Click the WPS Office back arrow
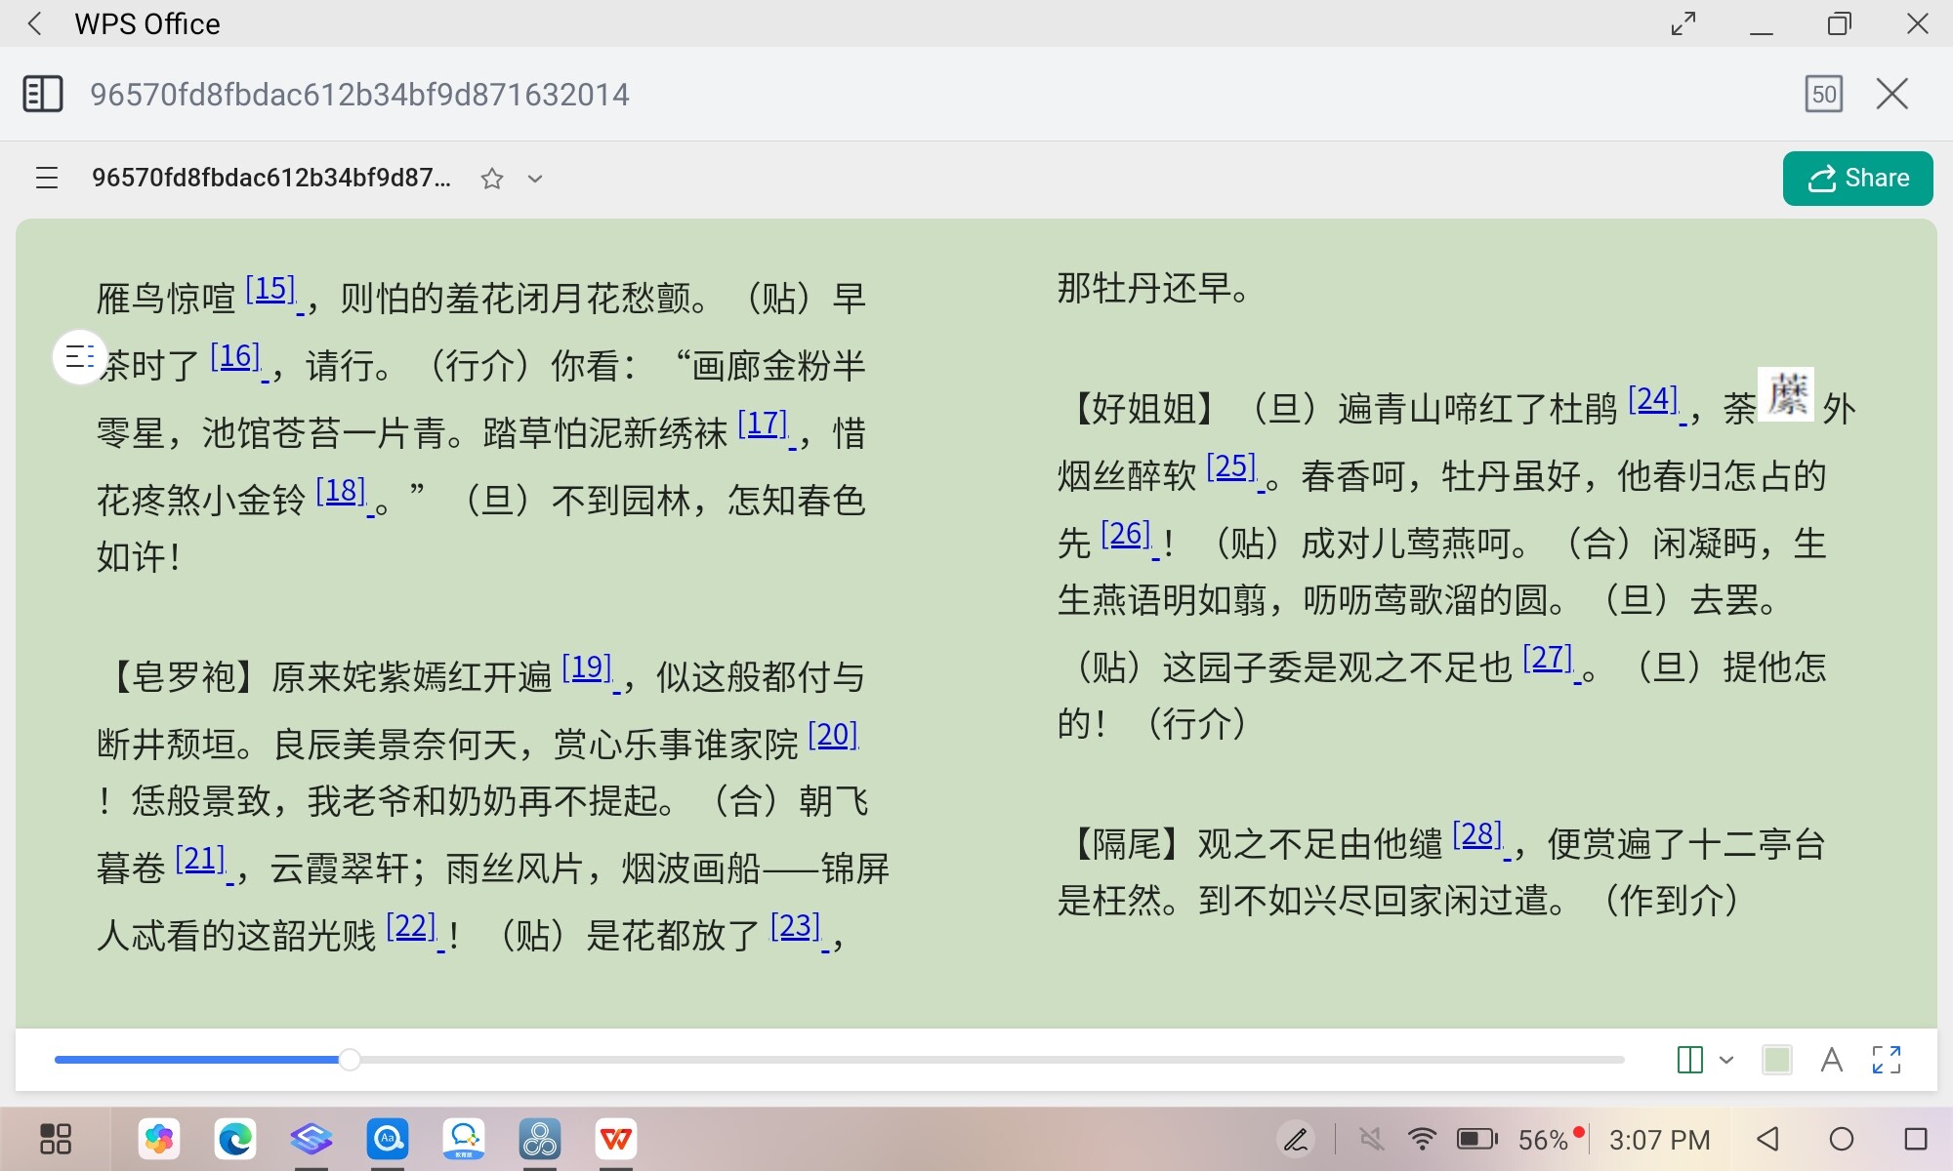This screenshot has width=1953, height=1171. [35, 23]
